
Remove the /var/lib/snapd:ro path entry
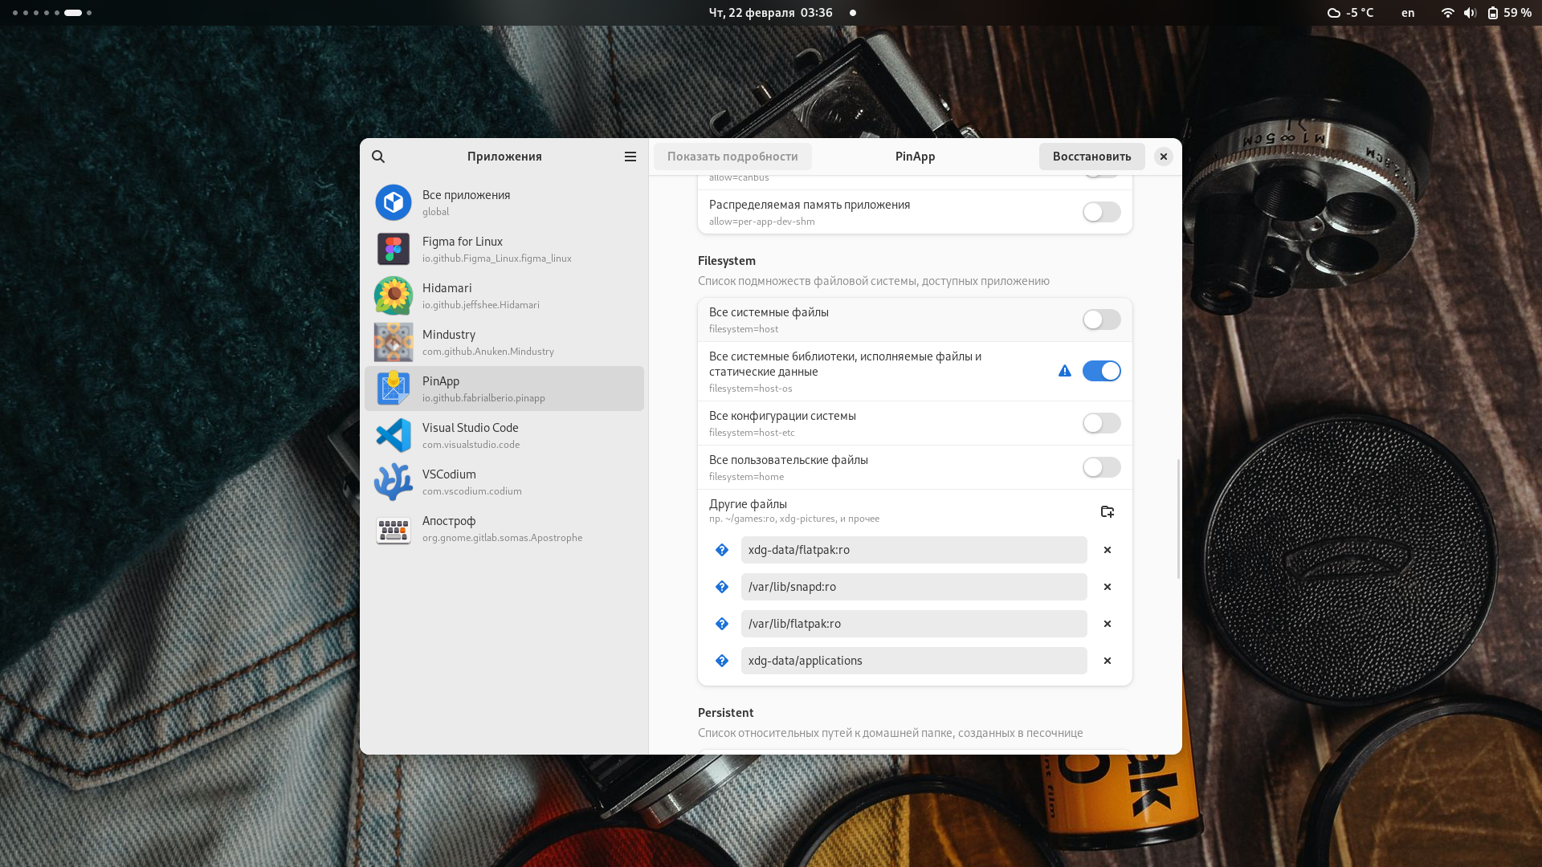pyautogui.click(x=1108, y=587)
